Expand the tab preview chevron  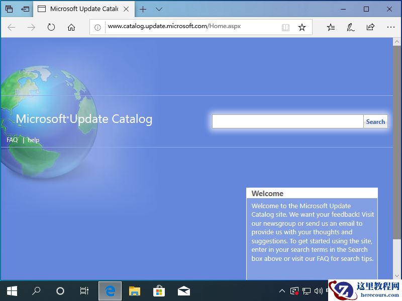159,9
